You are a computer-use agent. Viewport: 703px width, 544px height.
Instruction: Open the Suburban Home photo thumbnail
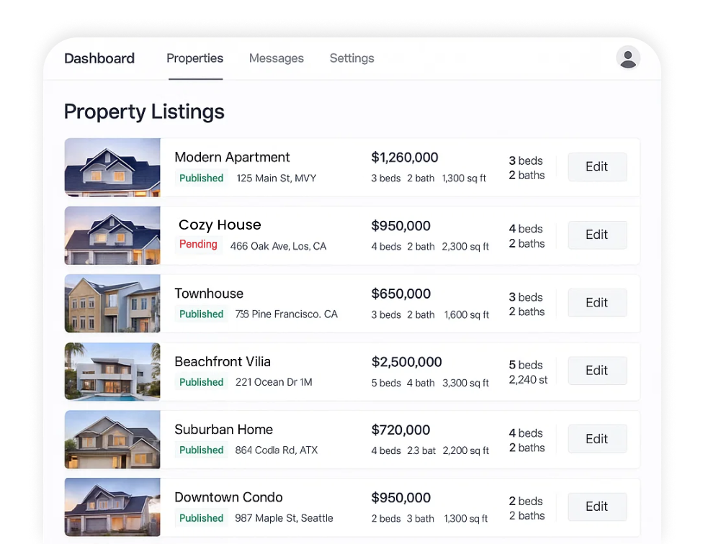coord(112,439)
